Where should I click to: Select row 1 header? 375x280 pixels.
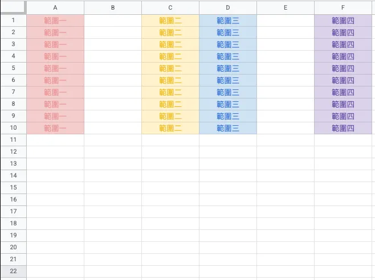click(13, 20)
